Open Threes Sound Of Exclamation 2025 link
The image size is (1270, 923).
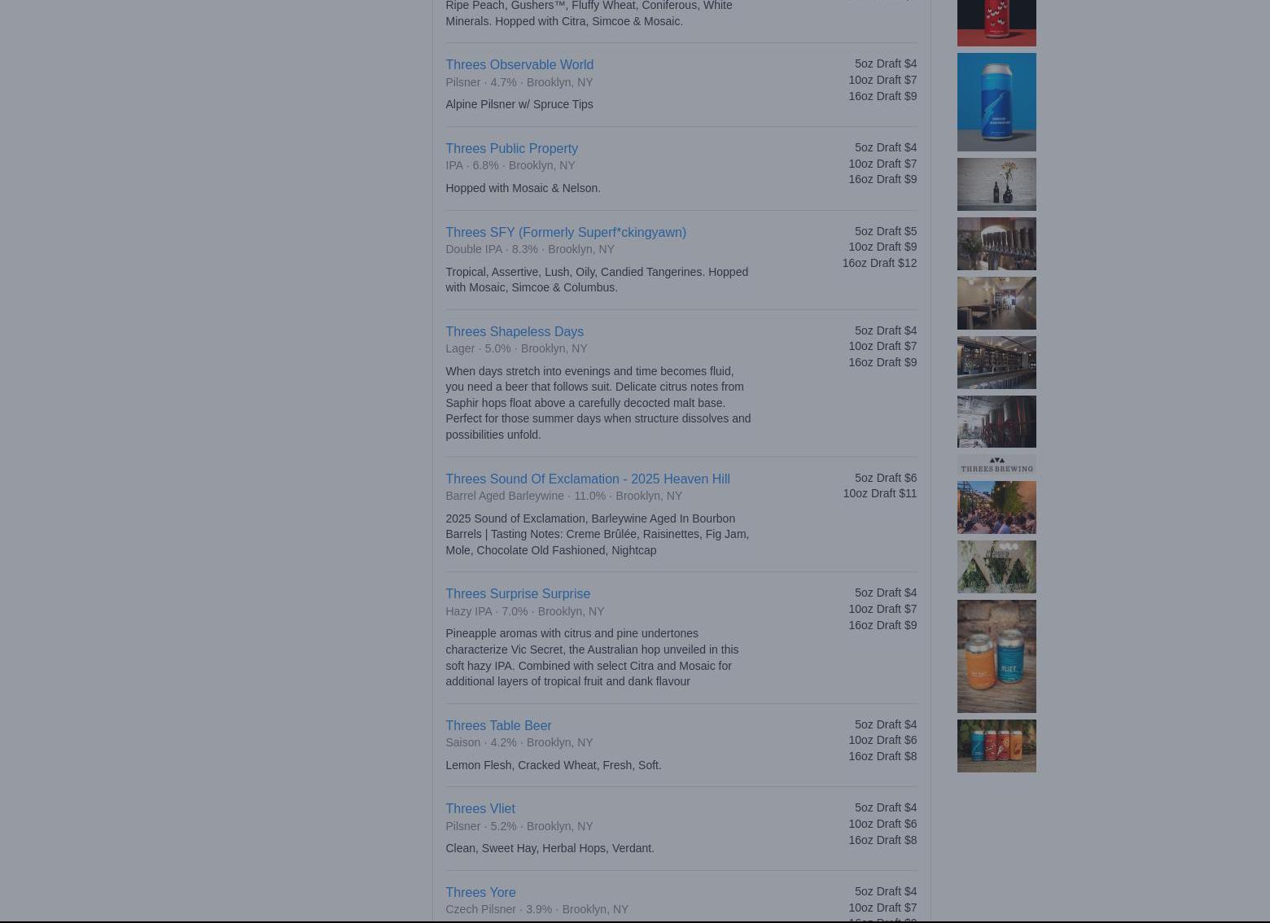point(587,479)
